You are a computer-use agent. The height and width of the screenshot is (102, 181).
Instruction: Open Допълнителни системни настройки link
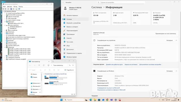(150, 65)
